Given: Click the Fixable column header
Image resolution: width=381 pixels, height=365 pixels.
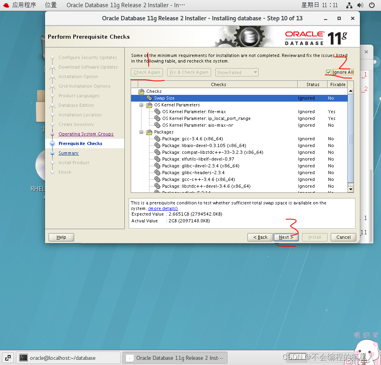Looking at the screenshot, I should tap(338, 84).
